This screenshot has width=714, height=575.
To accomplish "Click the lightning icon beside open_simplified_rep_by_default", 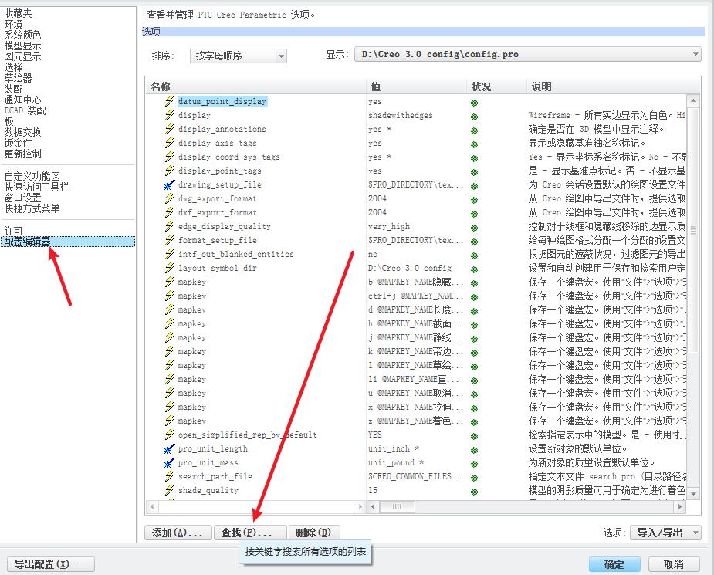I will tap(169, 435).
